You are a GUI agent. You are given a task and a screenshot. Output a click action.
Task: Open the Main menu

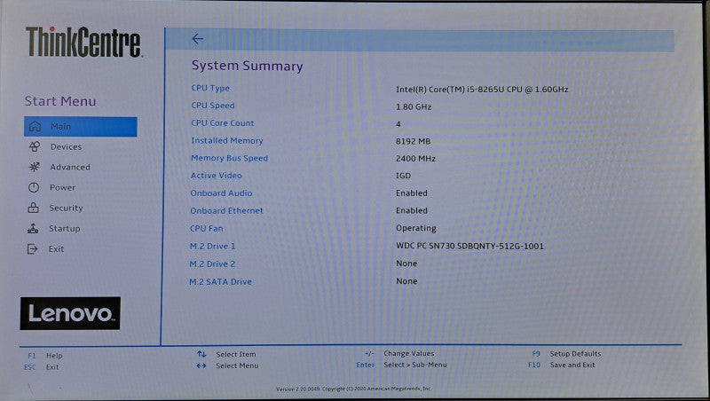81,126
